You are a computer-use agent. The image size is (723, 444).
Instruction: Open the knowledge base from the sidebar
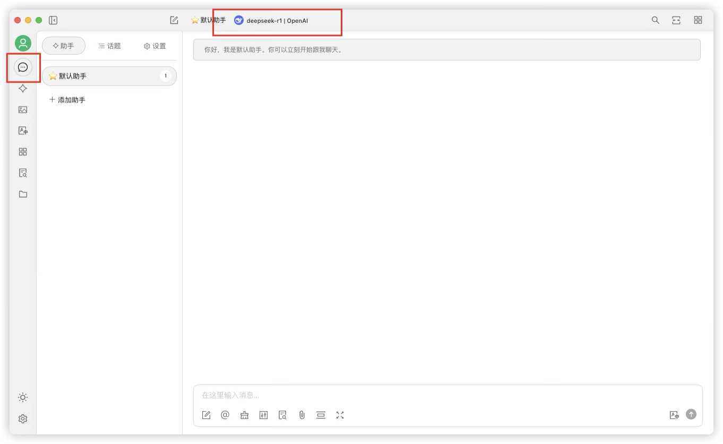pyautogui.click(x=23, y=173)
